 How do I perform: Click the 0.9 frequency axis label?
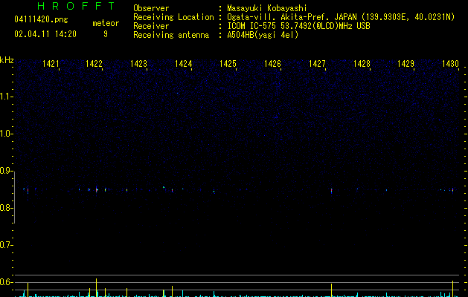click(x=6, y=171)
